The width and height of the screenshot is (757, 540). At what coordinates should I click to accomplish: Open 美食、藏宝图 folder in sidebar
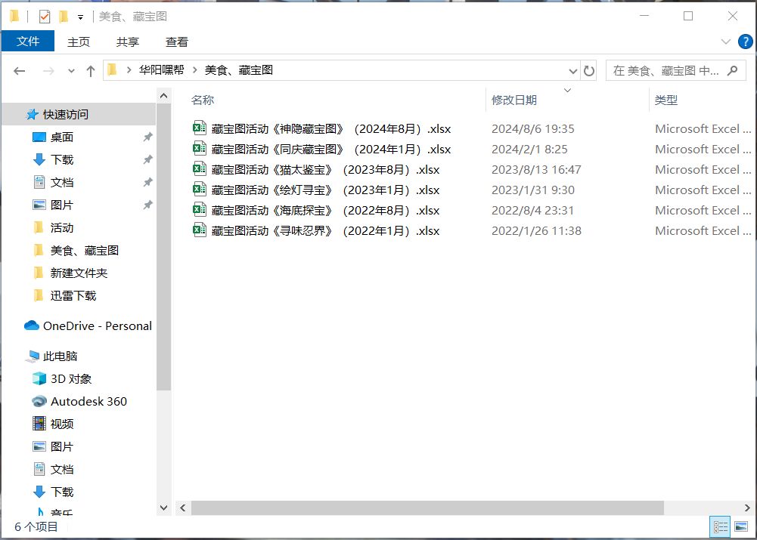[85, 250]
